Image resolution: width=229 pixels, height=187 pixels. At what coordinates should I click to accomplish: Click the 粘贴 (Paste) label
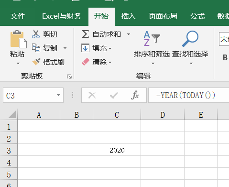click(x=17, y=54)
